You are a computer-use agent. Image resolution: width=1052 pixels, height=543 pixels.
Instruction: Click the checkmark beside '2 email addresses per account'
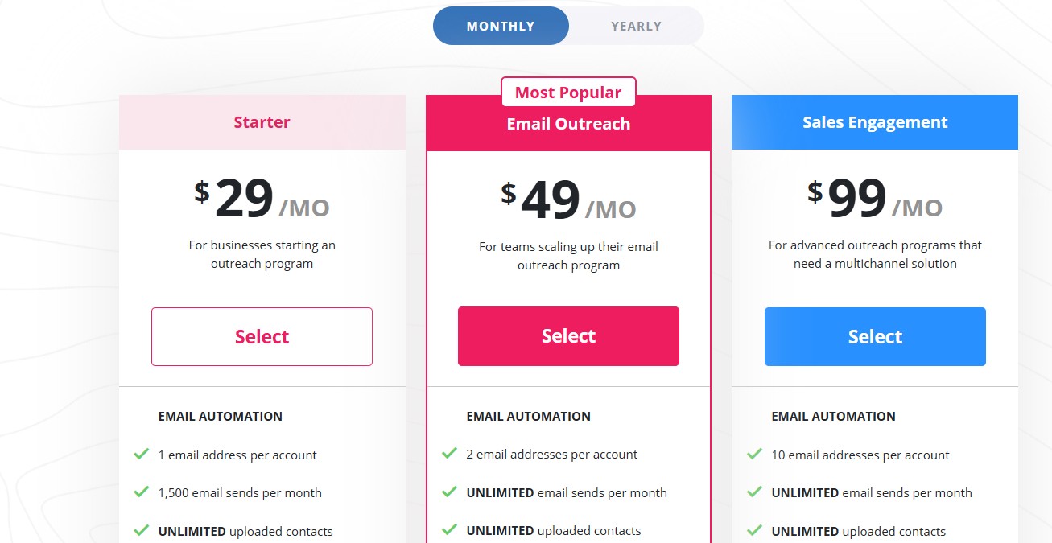click(x=448, y=455)
